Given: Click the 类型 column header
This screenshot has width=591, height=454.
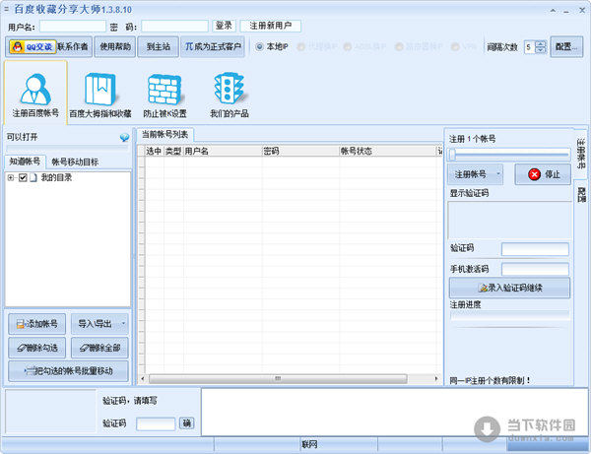Looking at the screenshot, I should pyautogui.click(x=173, y=151).
